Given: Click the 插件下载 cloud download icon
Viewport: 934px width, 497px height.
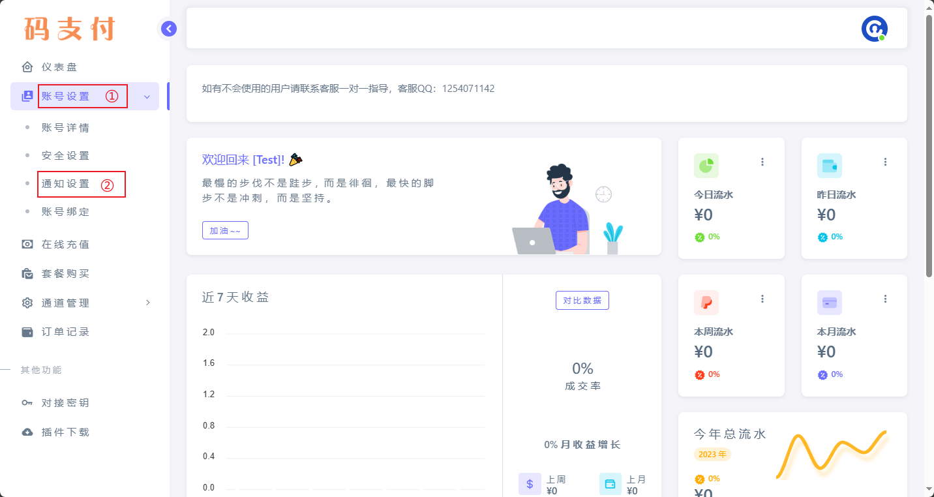Looking at the screenshot, I should [27, 432].
